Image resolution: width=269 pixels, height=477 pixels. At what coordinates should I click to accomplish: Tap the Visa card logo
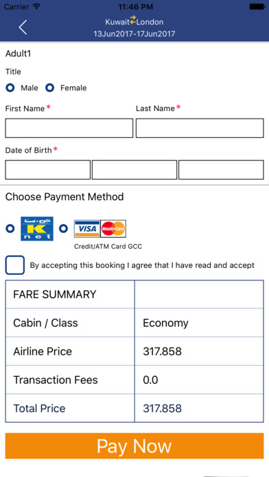(87, 229)
